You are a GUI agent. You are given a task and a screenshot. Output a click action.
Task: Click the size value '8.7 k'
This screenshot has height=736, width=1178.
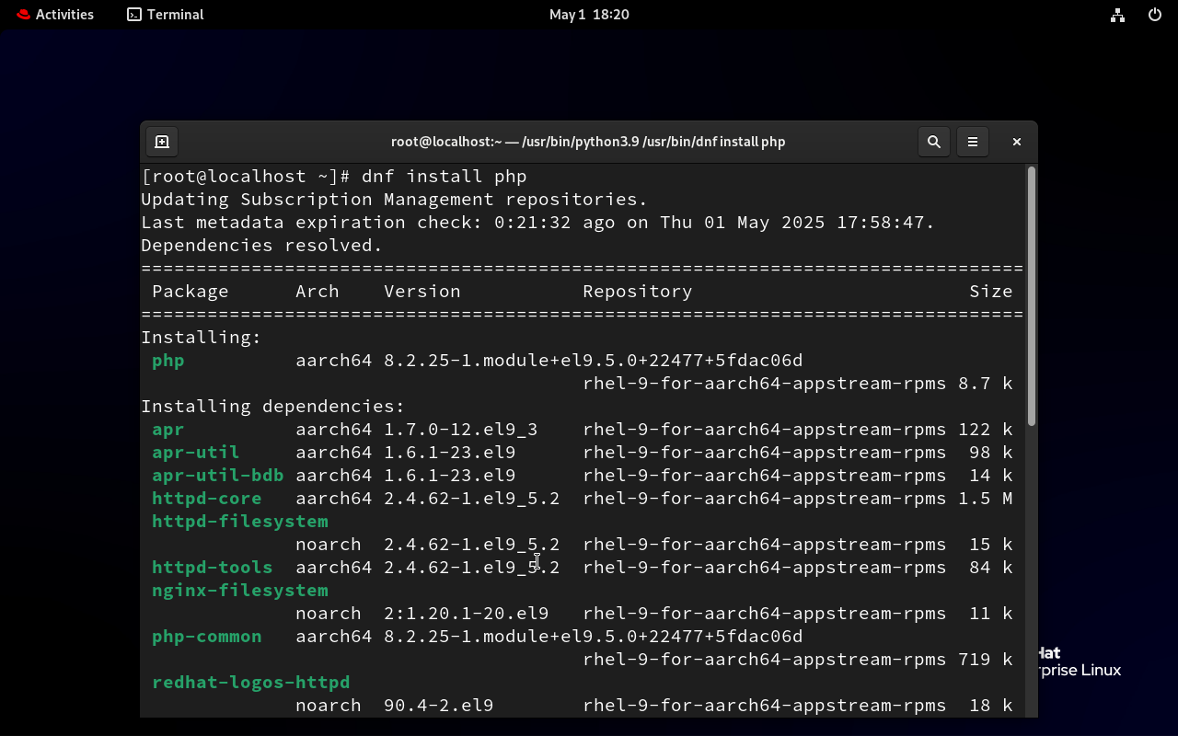pos(986,384)
